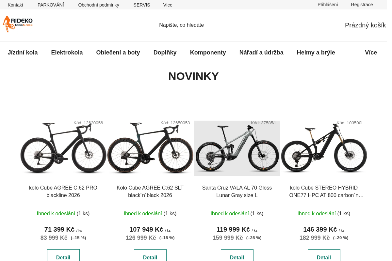Click product code 'Kód: 12620056'
Viewport: 392px width, 261px height.
pyautogui.click(x=88, y=123)
